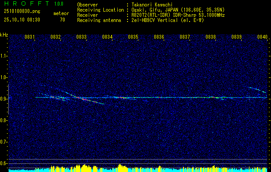
Task: Click the Receiver label
Action: [x=87, y=15]
